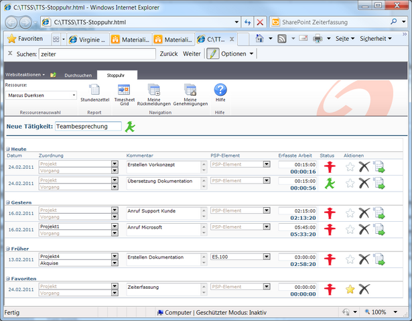This screenshot has height=321, width=412.
Task: Click the browser stop red X icon
Action: tap(260, 22)
